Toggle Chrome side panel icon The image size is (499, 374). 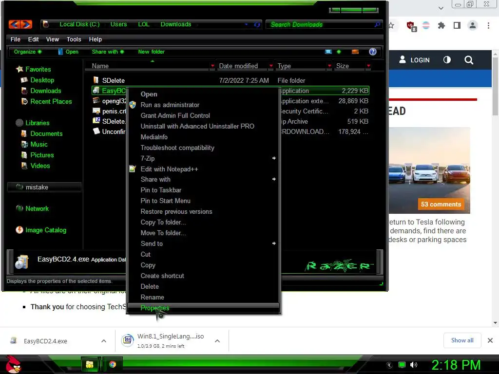[457, 25]
